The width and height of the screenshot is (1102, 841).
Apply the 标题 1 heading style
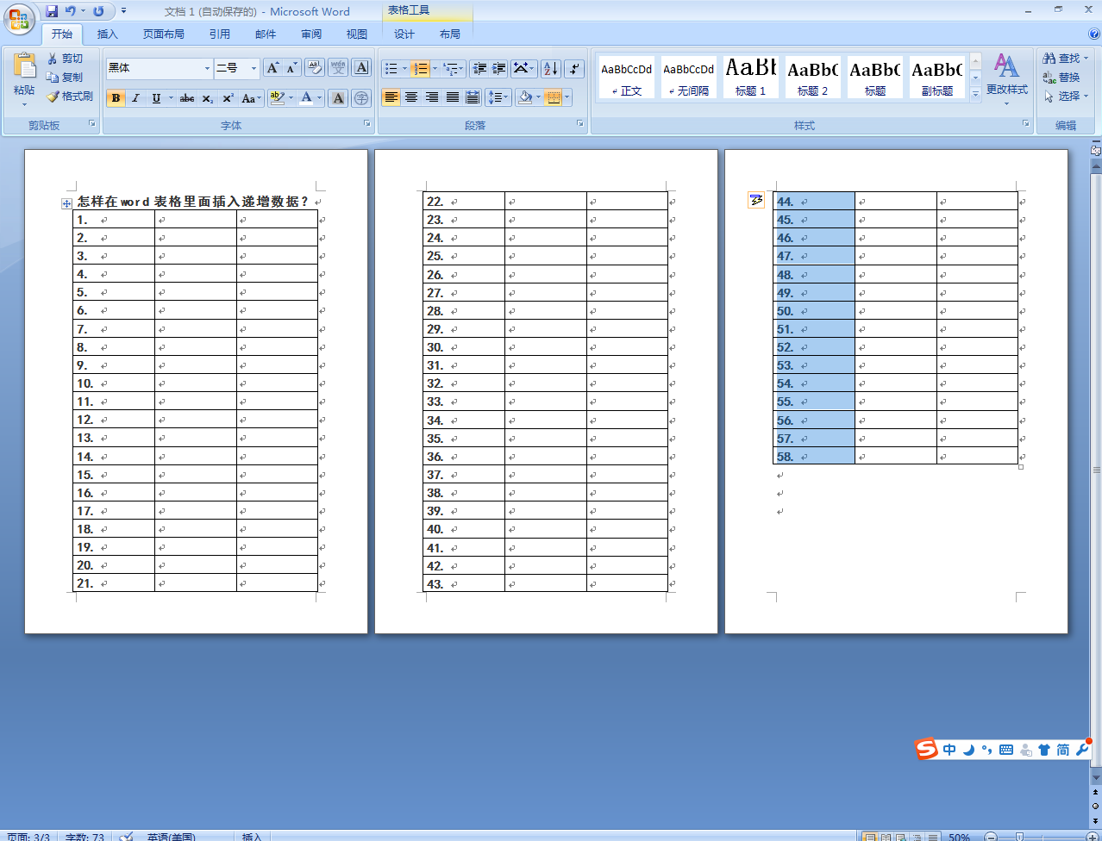click(750, 77)
